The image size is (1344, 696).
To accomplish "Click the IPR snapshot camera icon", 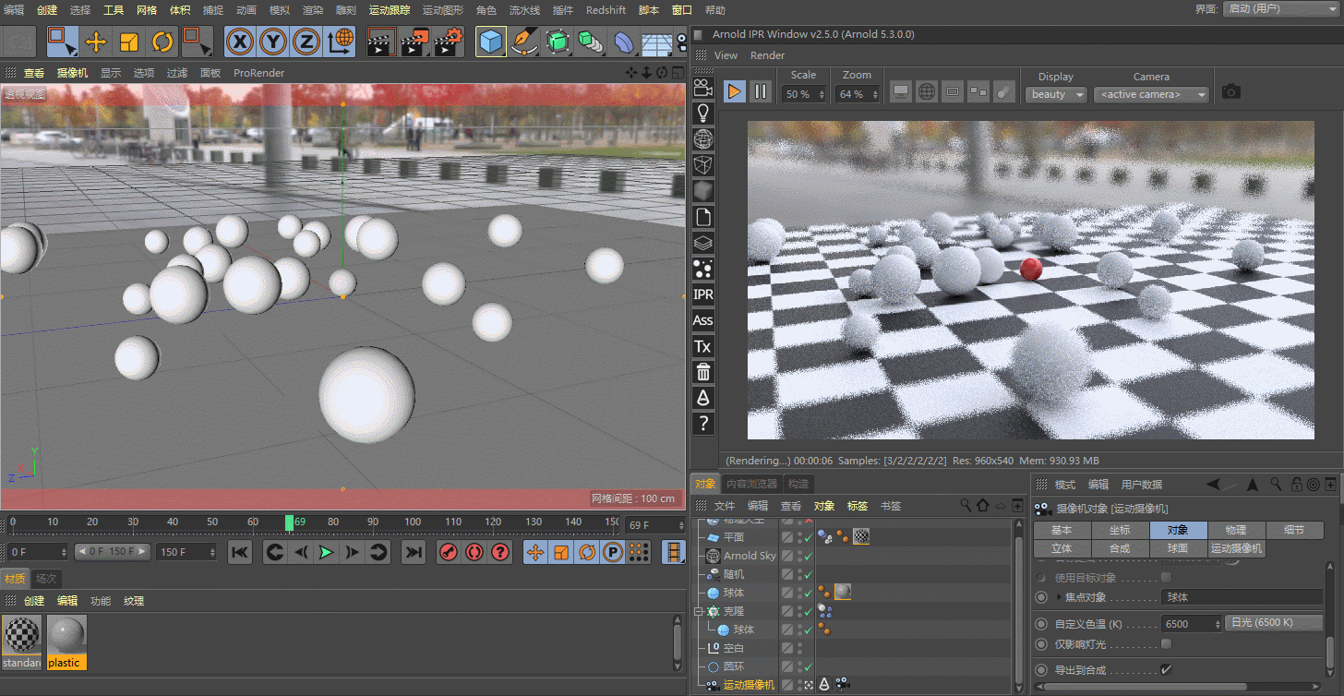I will pyautogui.click(x=1230, y=91).
